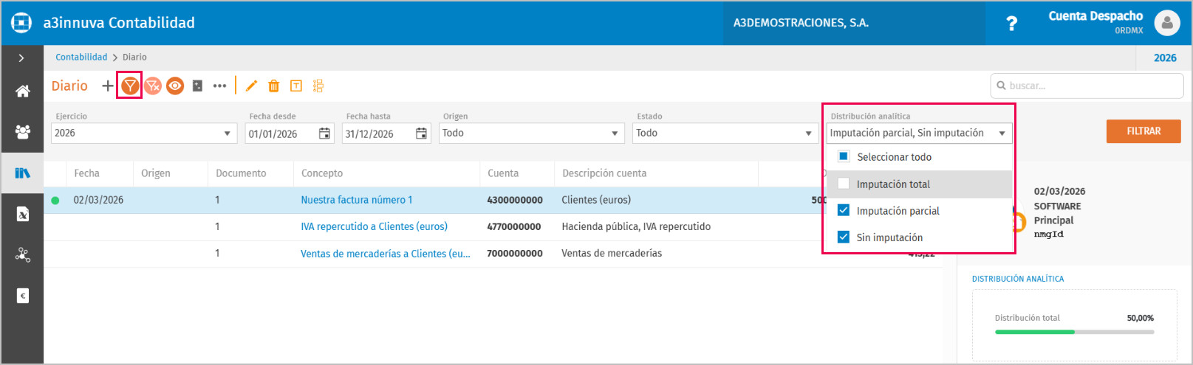This screenshot has height=365, width=1193.
Task: Click the DISTRIBUCIÓN ANALÍTICA panel heading
Action: coord(1018,279)
